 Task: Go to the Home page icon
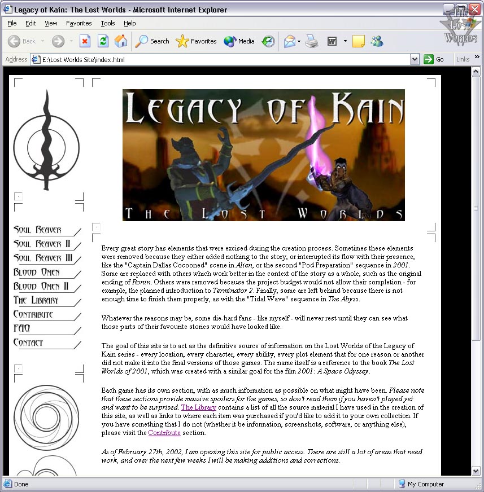click(121, 41)
